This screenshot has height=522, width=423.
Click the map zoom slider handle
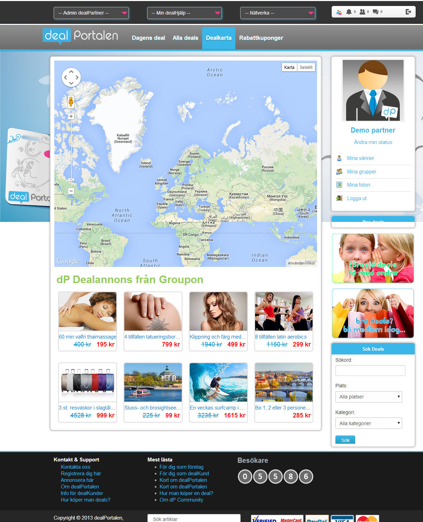71,180
